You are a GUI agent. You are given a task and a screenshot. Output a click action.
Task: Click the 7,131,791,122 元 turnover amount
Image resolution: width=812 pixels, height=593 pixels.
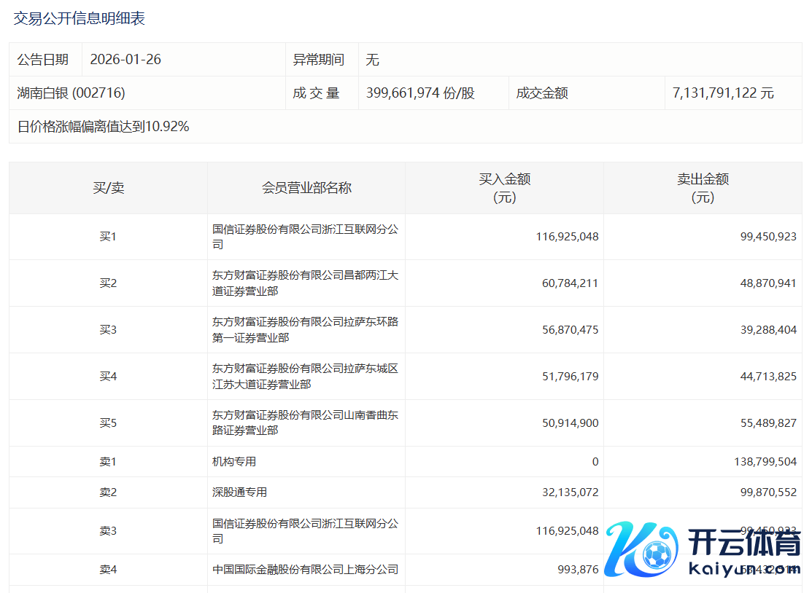coord(723,93)
